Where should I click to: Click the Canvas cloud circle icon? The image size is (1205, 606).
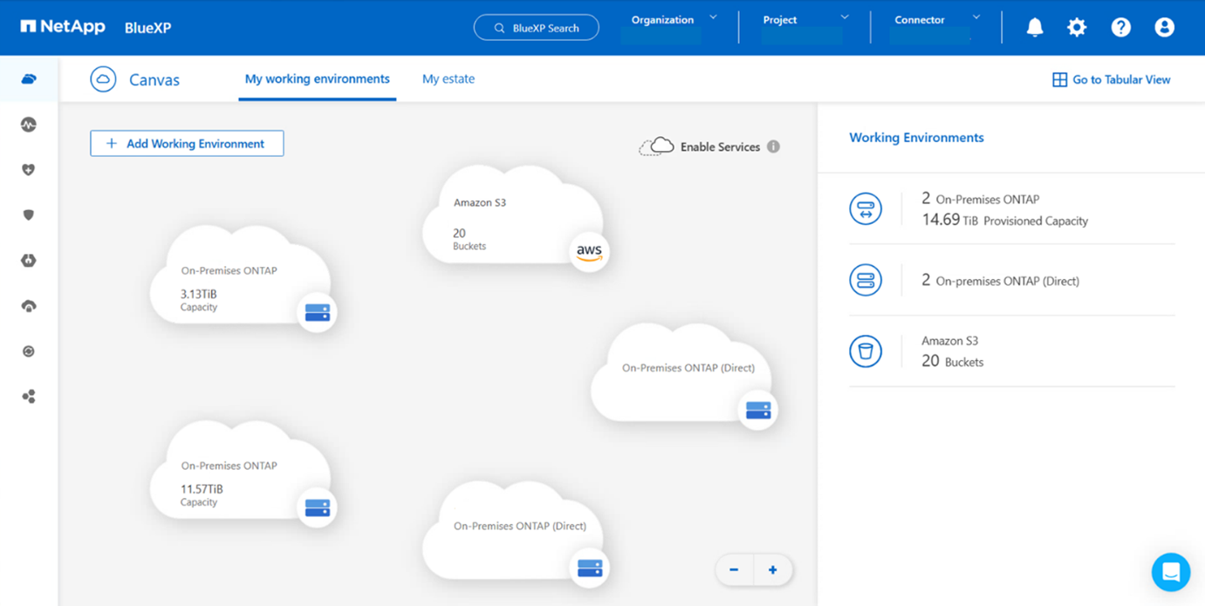click(103, 79)
